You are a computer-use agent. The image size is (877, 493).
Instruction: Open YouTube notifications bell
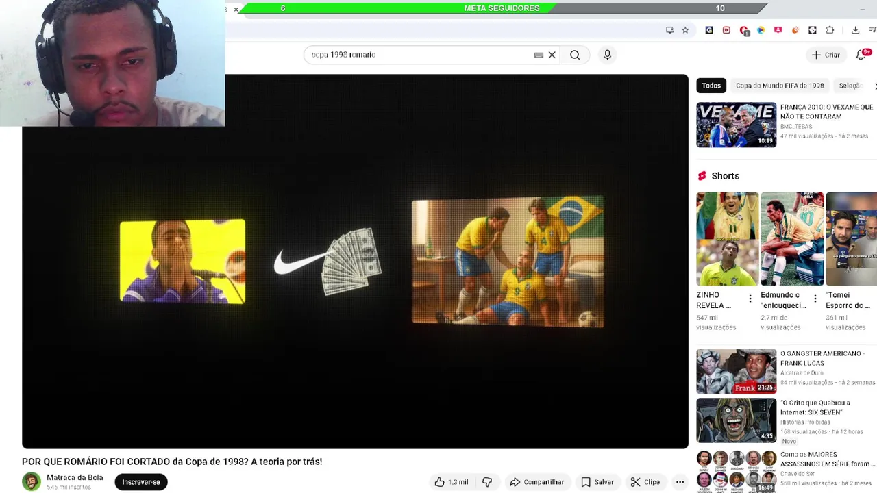pos(861,55)
